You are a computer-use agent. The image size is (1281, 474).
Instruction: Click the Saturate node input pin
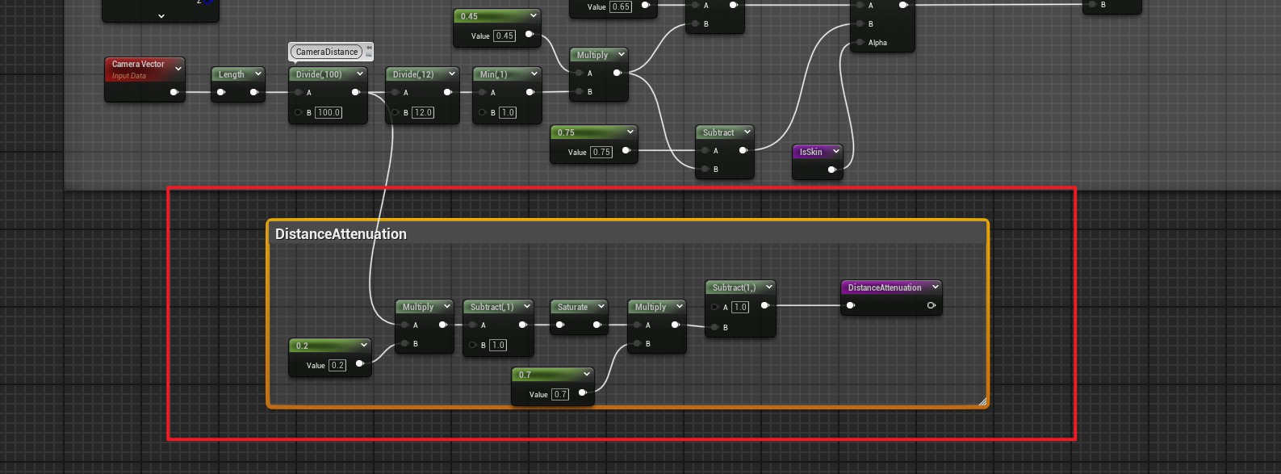560,325
